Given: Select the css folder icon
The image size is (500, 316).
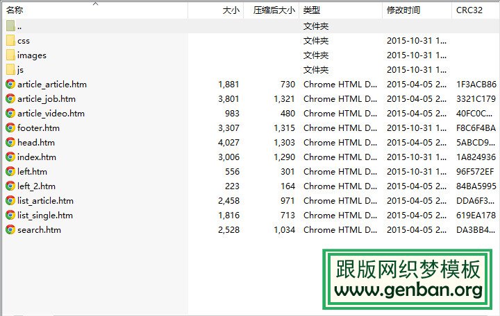Looking at the screenshot, I should coord(10,40).
